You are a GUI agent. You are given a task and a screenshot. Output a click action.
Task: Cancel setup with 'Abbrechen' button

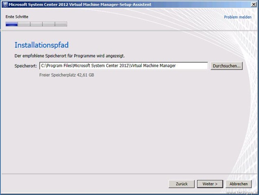(x=239, y=184)
